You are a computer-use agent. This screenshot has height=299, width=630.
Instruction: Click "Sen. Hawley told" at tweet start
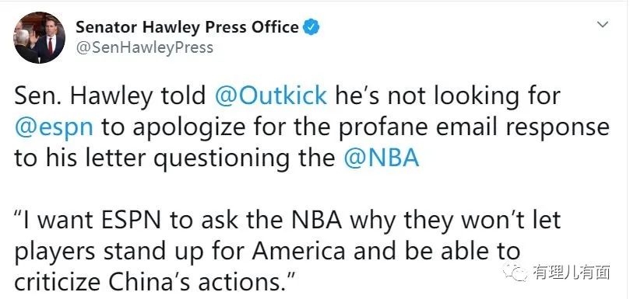click(x=110, y=96)
